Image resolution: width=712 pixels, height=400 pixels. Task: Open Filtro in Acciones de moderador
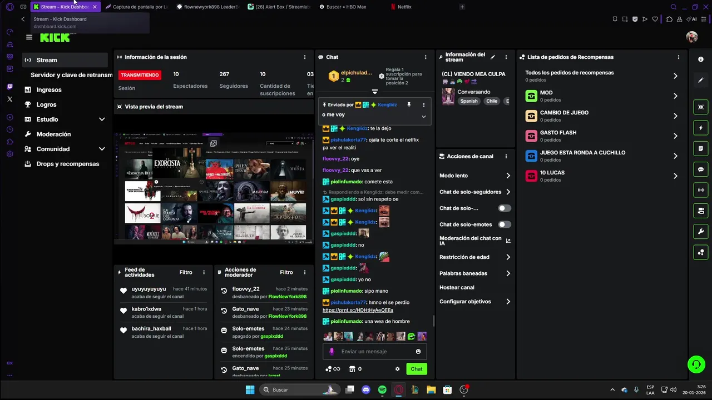click(x=286, y=272)
